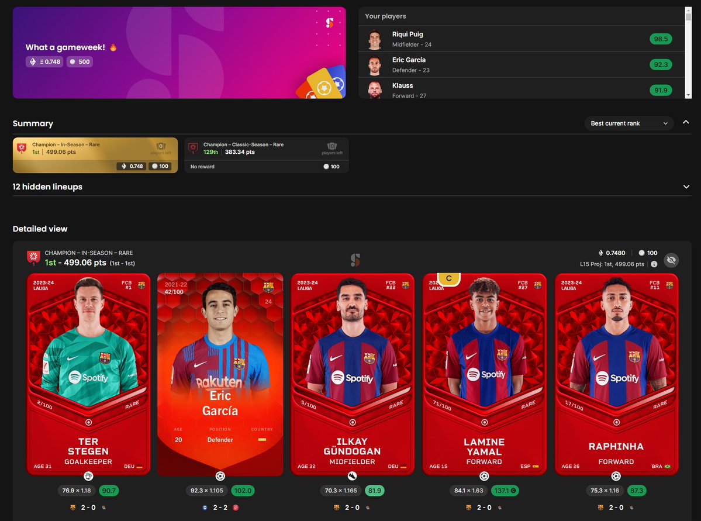The height and width of the screenshot is (521, 701).
Task: Click FC Barcelona crest on Ter Stegen card
Action: [141, 285]
